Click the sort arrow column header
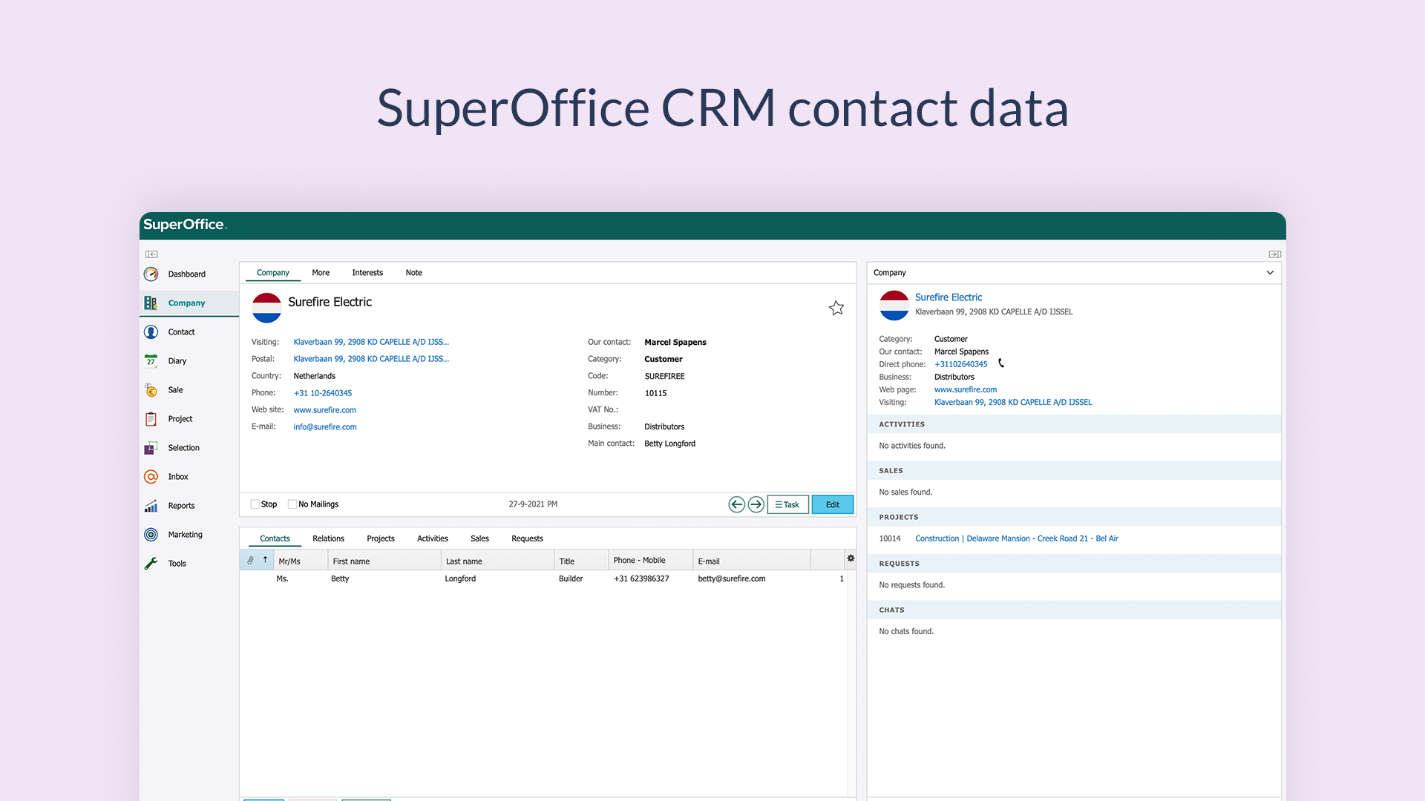The image size is (1425, 801). [x=265, y=560]
